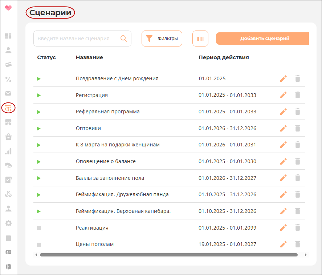The height and width of the screenshot is (275, 322).
Task: Open the Scenarios sidebar icon
Action: [8, 108]
